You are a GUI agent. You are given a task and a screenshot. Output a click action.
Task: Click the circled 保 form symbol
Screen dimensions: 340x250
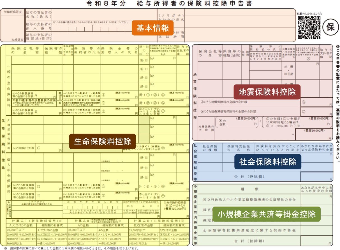point(330,27)
